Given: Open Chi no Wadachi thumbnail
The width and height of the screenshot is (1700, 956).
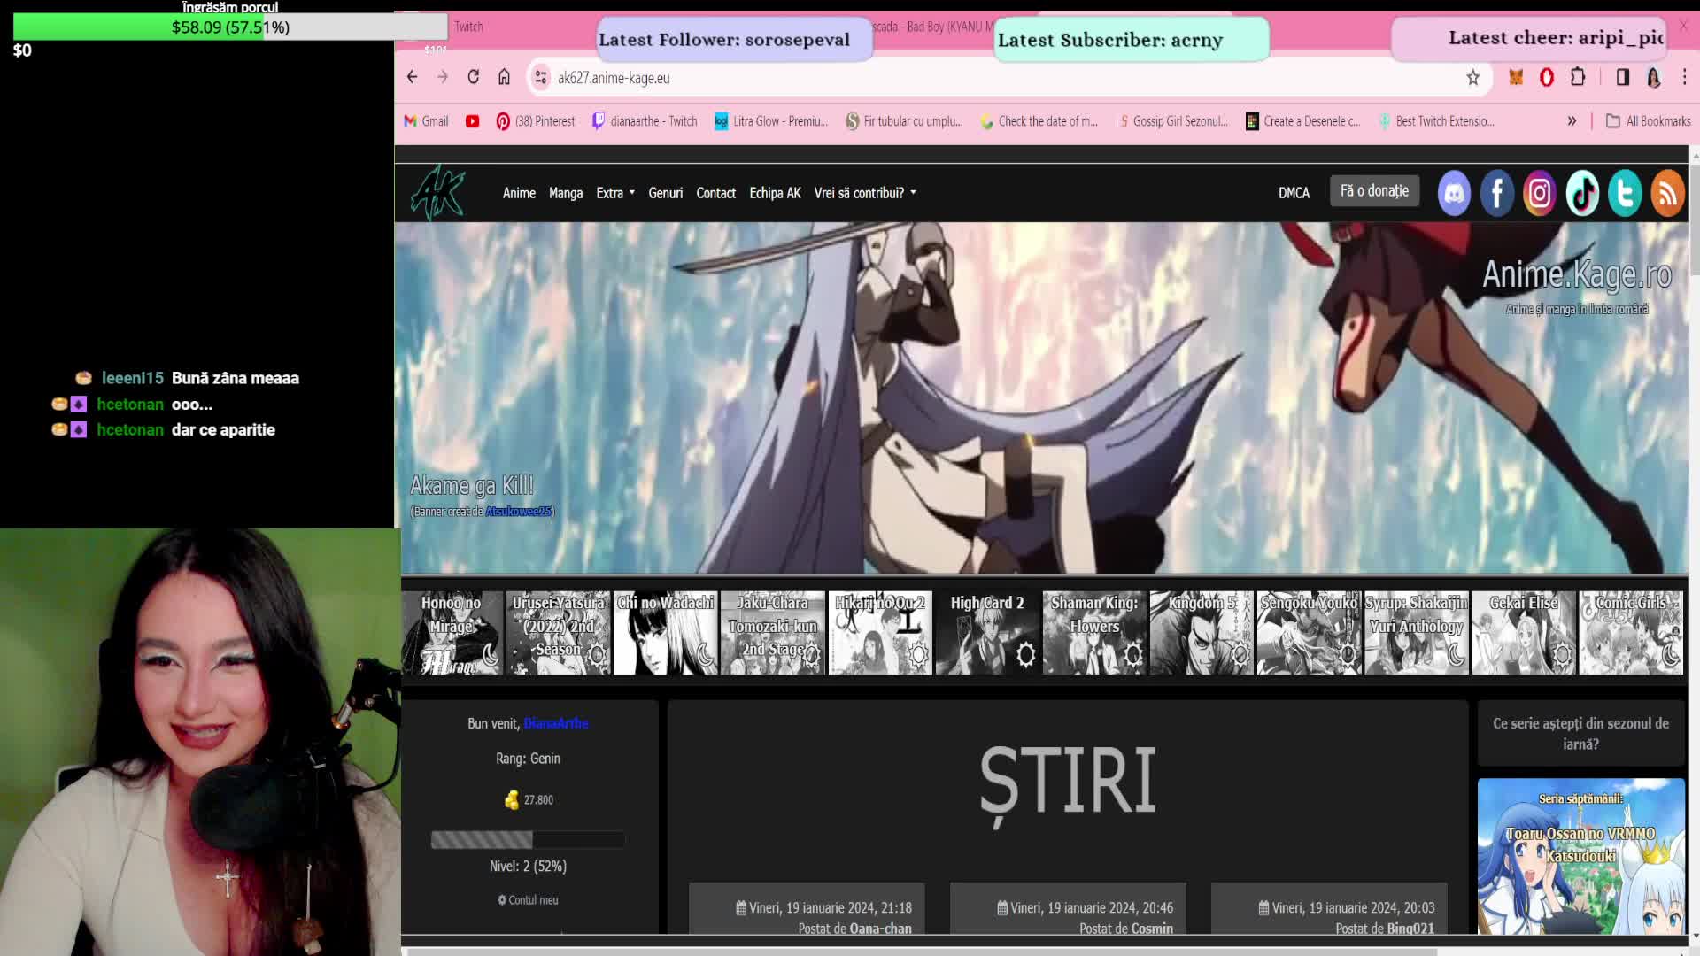Looking at the screenshot, I should (666, 633).
